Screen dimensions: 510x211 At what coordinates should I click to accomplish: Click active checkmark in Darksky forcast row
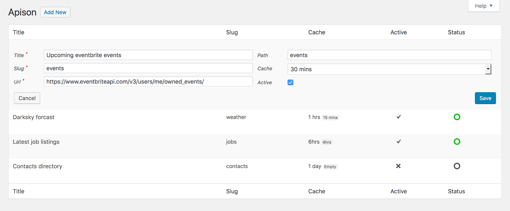399,117
